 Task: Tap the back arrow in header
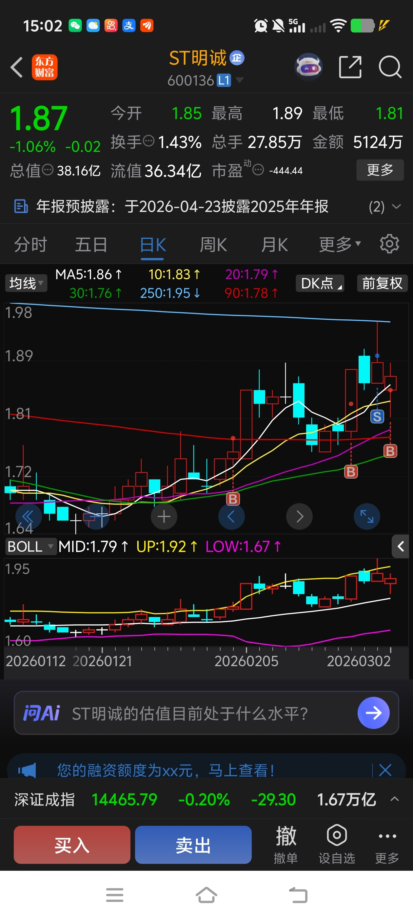(x=17, y=67)
